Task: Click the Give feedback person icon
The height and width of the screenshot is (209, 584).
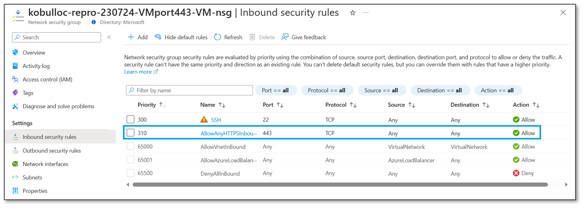Action: click(285, 37)
